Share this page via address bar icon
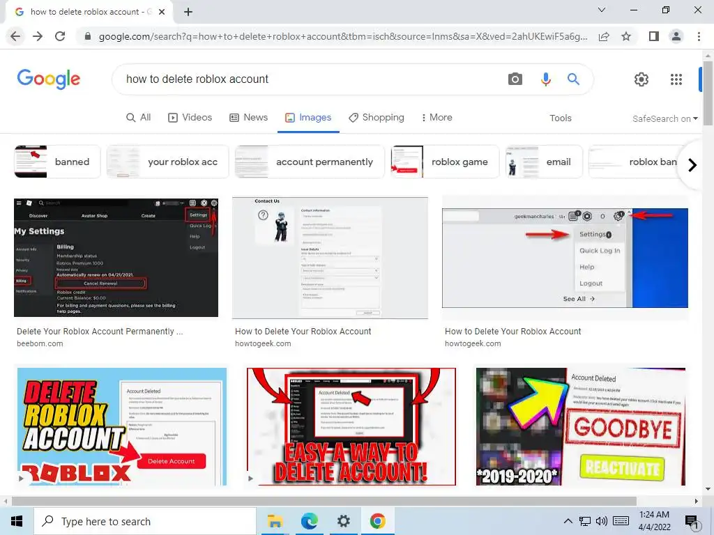This screenshot has height=535, width=714. click(x=604, y=36)
